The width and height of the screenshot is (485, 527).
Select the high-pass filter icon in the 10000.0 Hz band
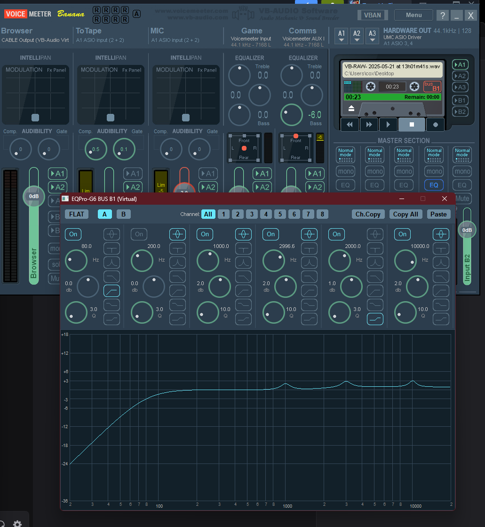(x=441, y=291)
